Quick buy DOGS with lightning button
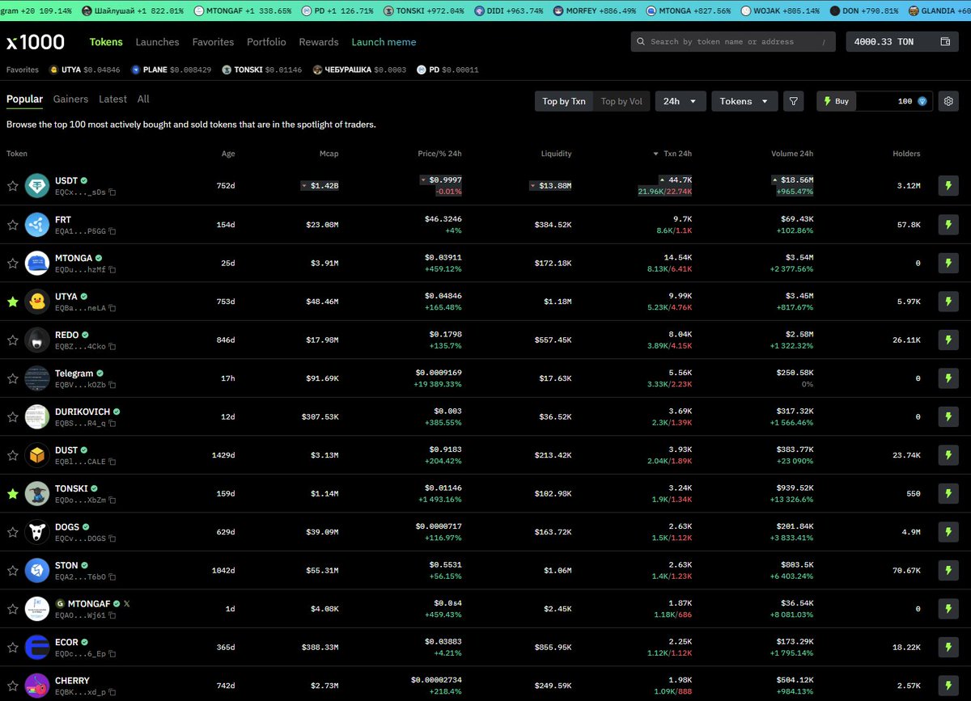The width and height of the screenshot is (971, 701). coord(948,531)
